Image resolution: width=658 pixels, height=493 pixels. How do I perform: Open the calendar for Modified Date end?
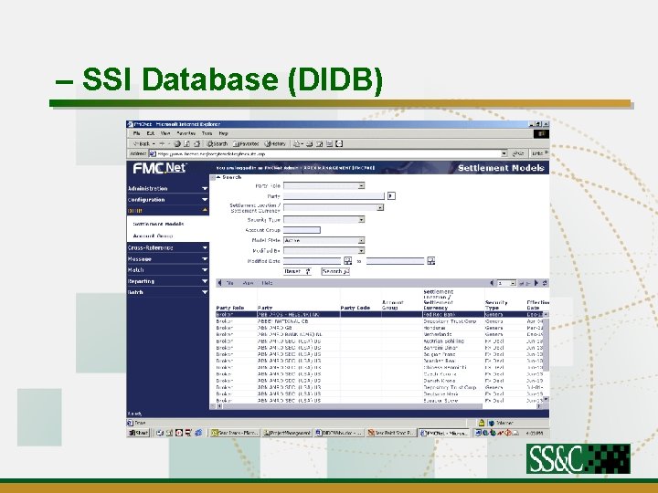click(431, 261)
